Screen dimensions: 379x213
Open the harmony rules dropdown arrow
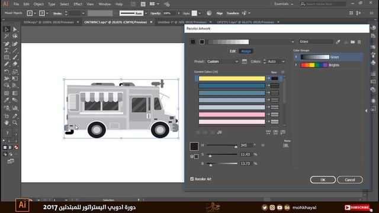[293, 42]
